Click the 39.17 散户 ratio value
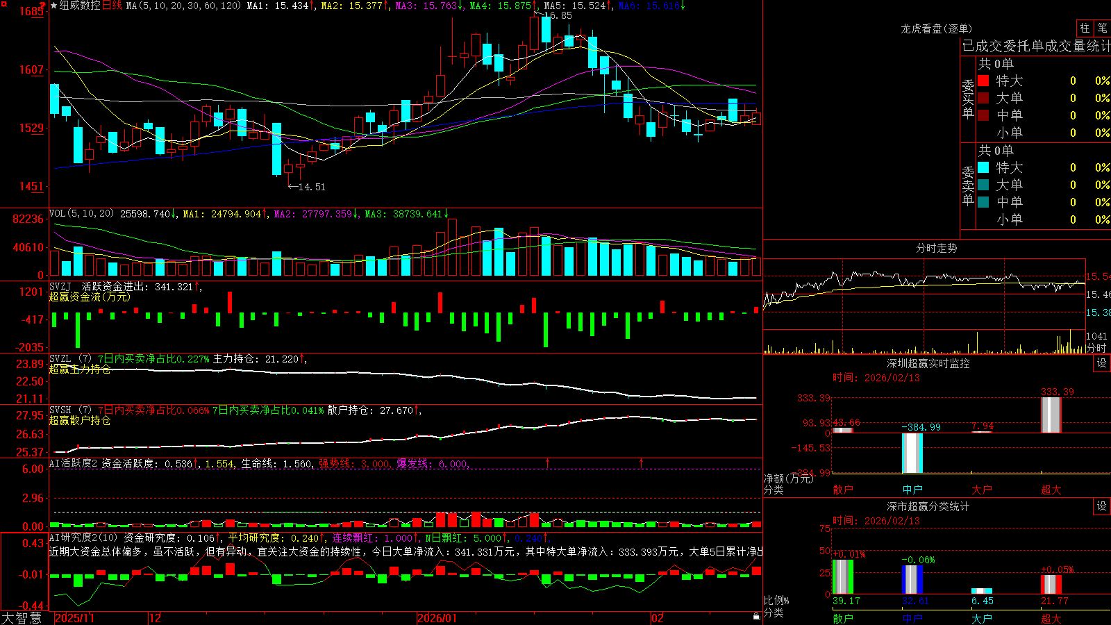1111x625 pixels. tap(846, 601)
